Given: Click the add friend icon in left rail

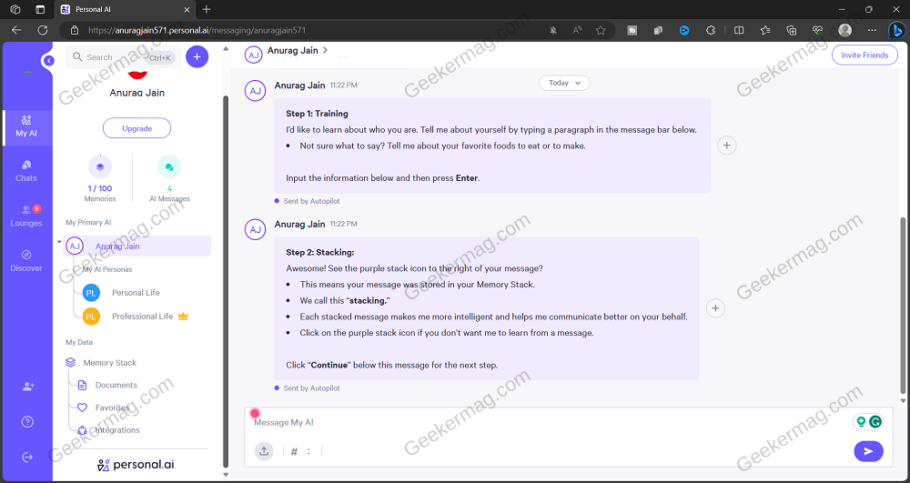Looking at the screenshot, I should (x=28, y=387).
